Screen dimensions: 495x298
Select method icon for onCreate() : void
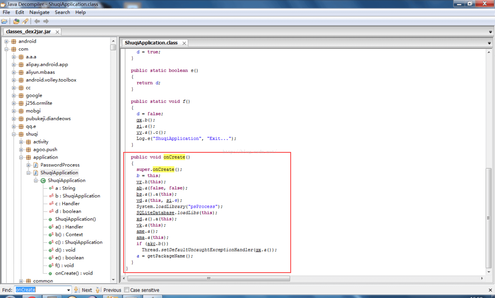coord(51,273)
